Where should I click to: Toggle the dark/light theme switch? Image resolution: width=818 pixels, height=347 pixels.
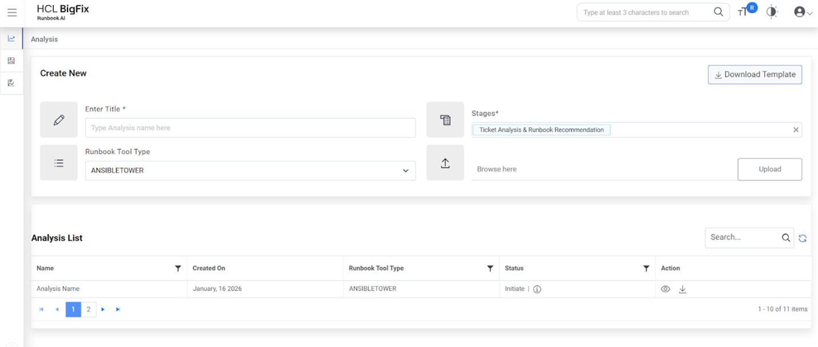(x=772, y=12)
